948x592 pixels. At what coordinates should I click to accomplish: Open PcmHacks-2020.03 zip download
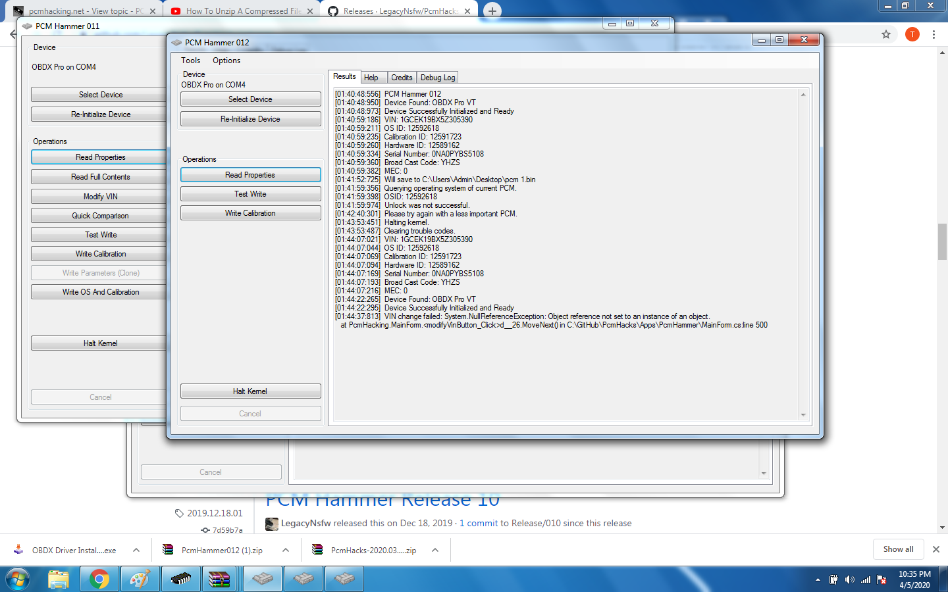coord(365,550)
